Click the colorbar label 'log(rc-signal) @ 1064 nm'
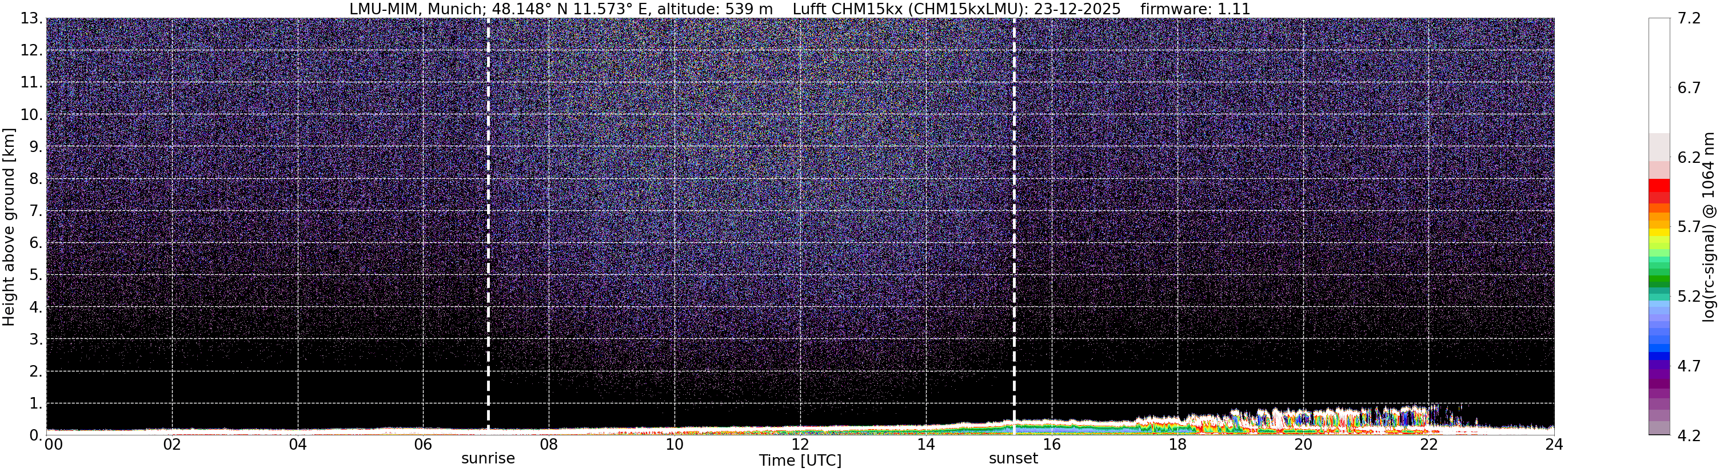The height and width of the screenshot is (472, 1720). point(1708,227)
